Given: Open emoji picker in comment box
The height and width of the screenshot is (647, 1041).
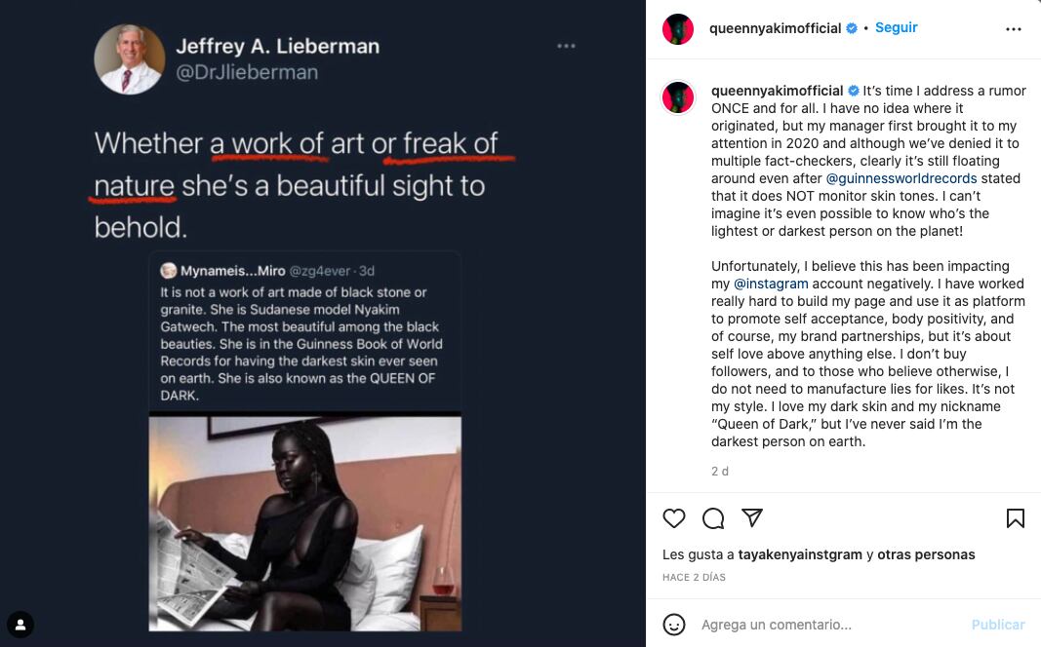Looking at the screenshot, I should click(674, 625).
